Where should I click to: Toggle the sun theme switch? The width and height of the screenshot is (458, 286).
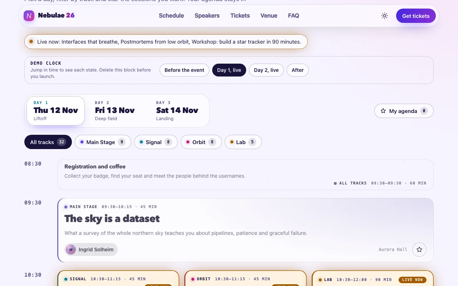(385, 16)
